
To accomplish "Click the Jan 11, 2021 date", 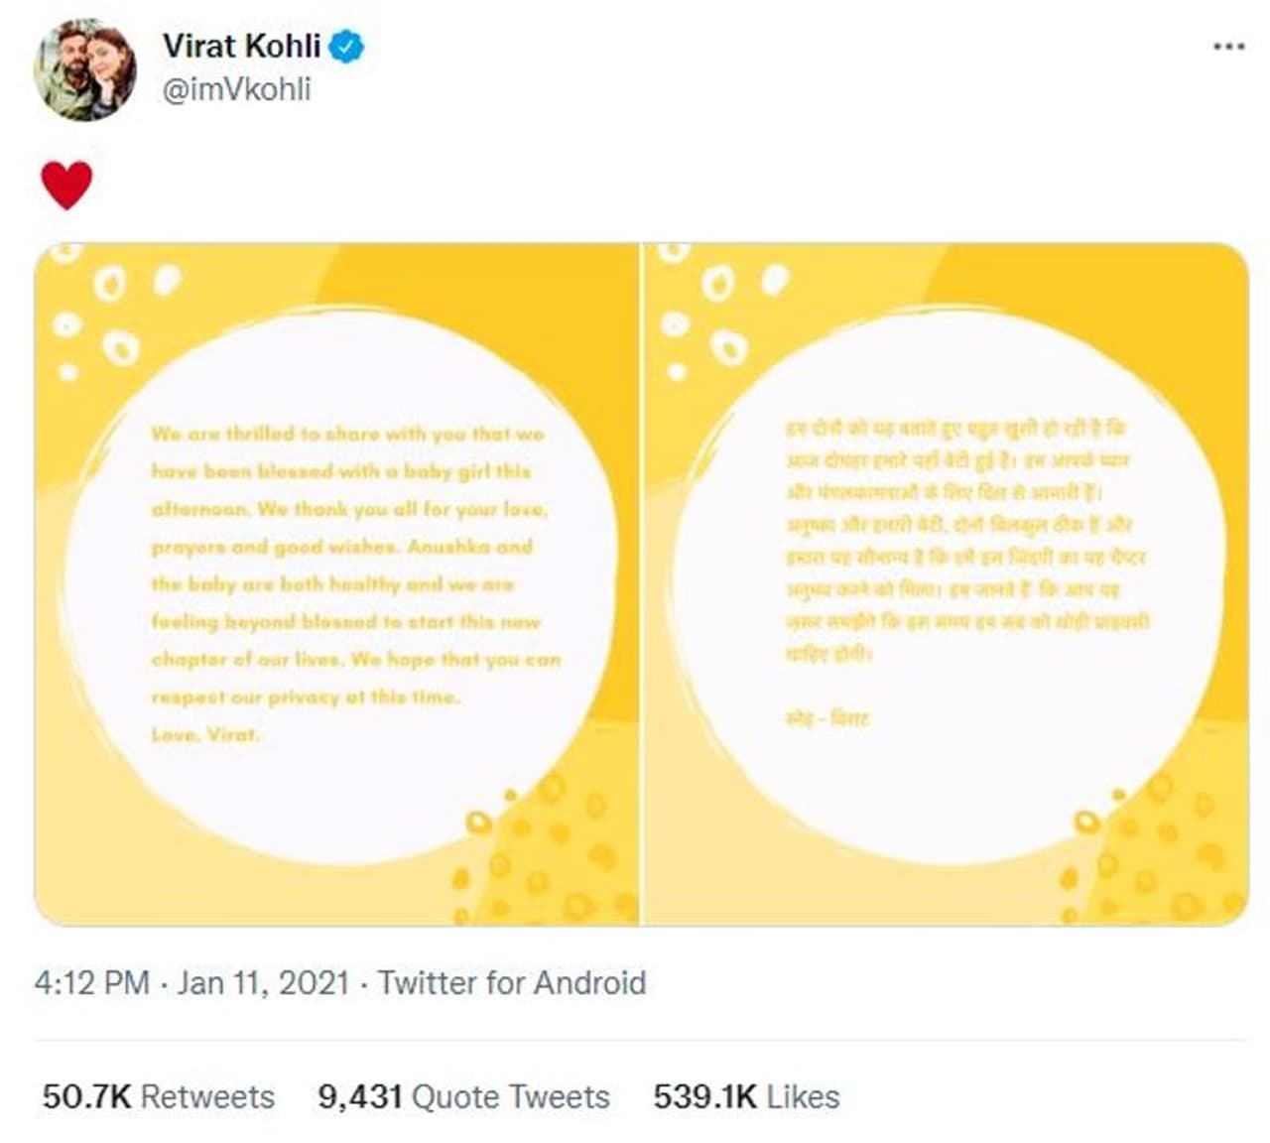I will pyautogui.click(x=263, y=982).
